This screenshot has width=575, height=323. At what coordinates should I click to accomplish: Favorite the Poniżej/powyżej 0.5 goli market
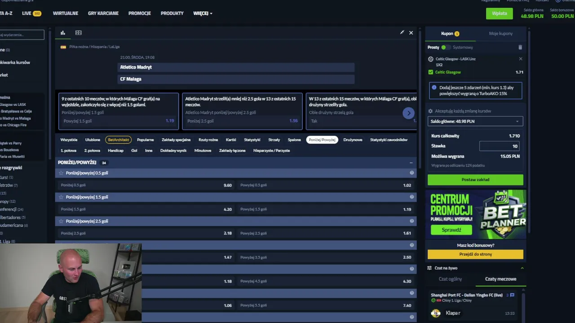[61, 173]
